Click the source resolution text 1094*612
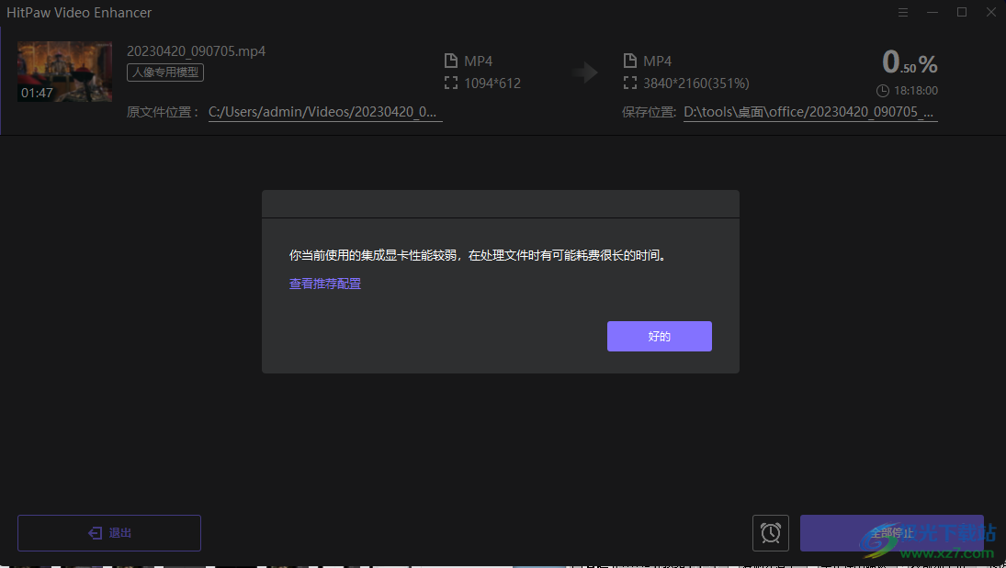The height and width of the screenshot is (568, 1006). (x=492, y=84)
